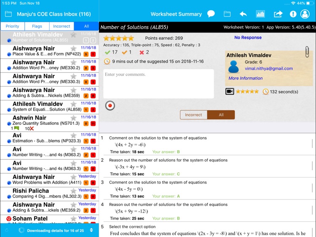Tap the red cross showing 2 incorrect
The width and height of the screenshot is (316, 237).
tap(142, 52)
